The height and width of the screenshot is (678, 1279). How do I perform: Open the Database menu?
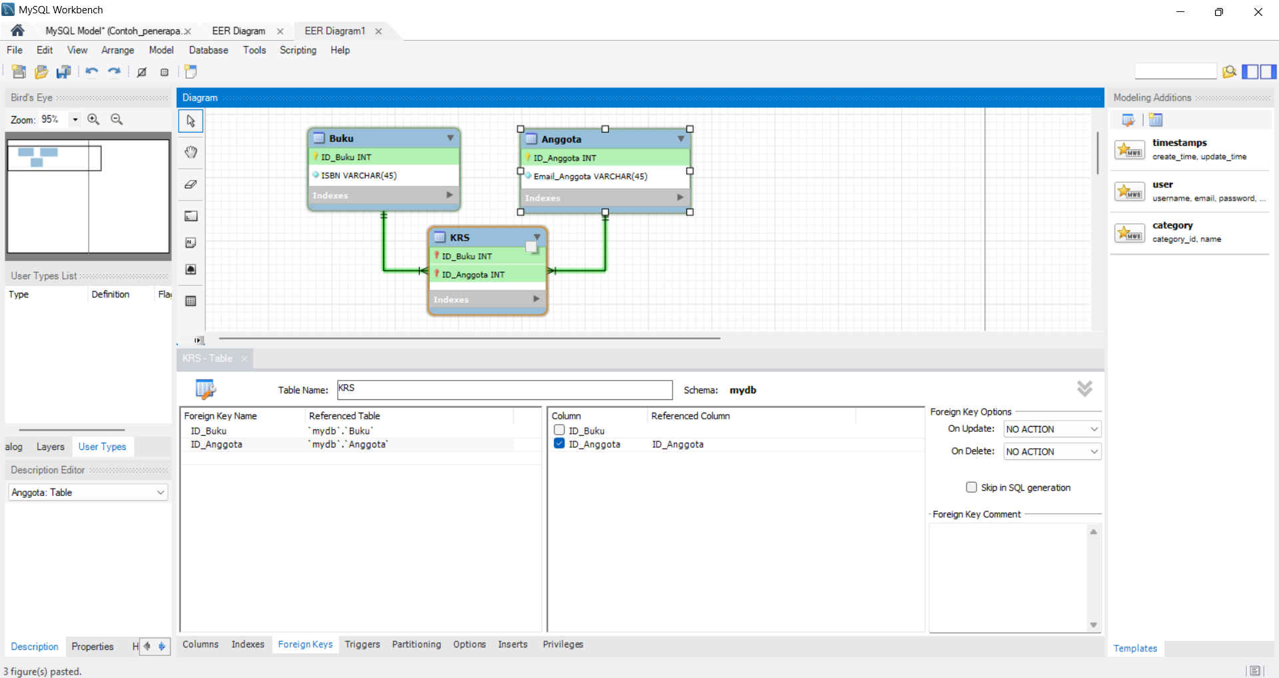click(x=209, y=50)
